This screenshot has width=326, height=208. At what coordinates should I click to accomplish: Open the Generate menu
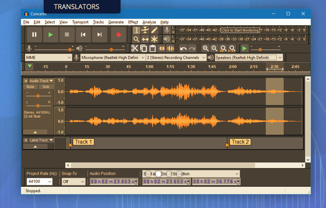116,22
